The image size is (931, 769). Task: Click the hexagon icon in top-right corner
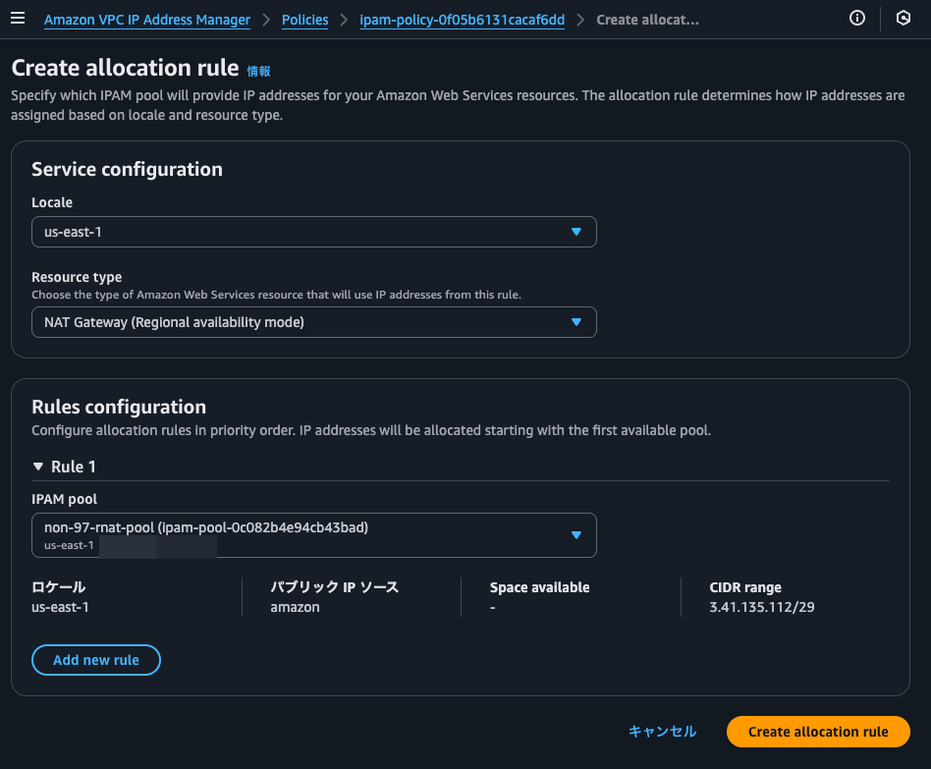tap(904, 18)
